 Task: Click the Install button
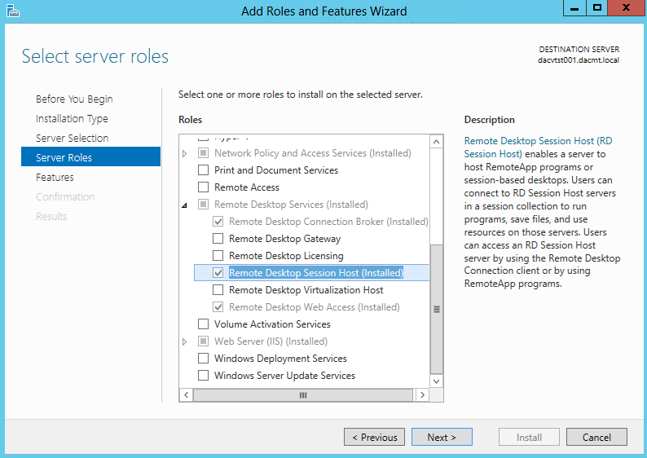(529, 437)
